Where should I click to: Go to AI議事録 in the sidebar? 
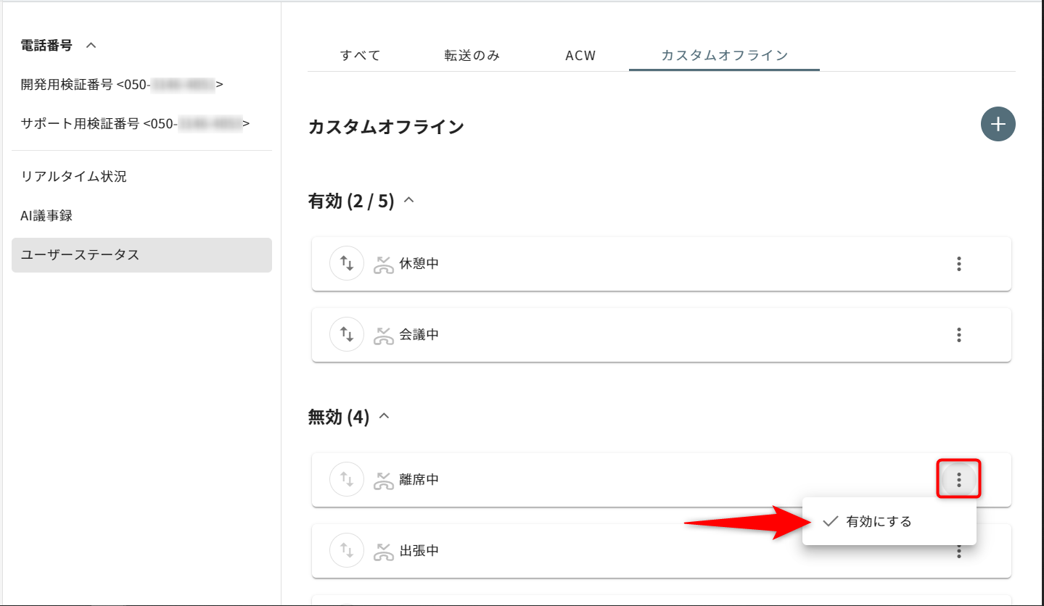point(46,215)
